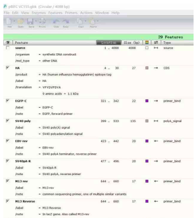Screen dimensions: 195x218
Task: Open dropdown arrow next to Paste icon
Action: [x=97, y=21]
